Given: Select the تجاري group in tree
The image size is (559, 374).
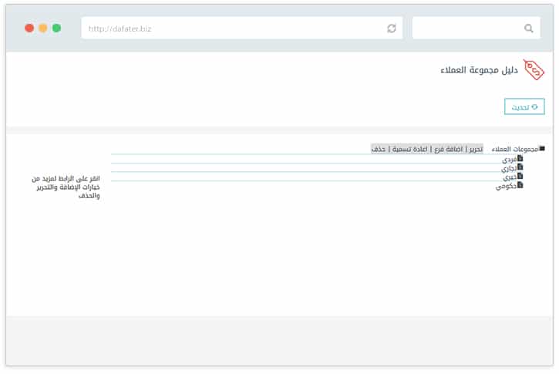Looking at the screenshot, I should coord(509,167).
